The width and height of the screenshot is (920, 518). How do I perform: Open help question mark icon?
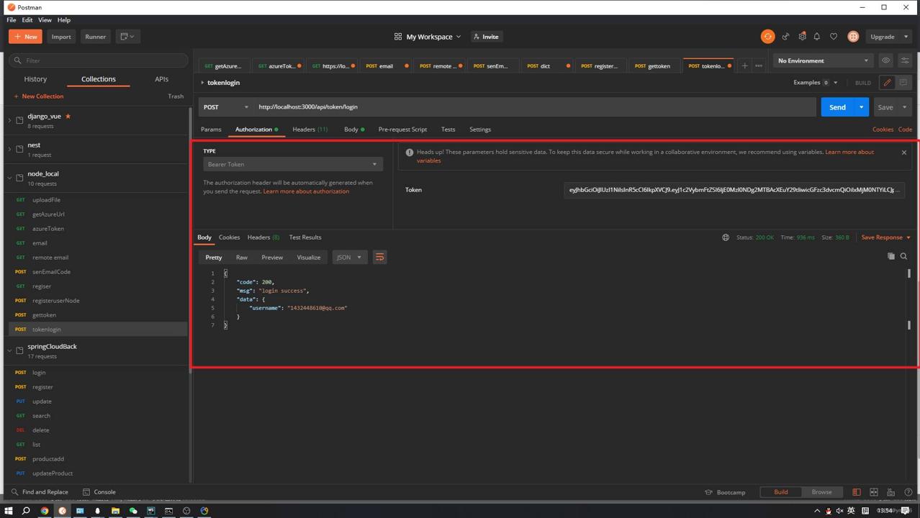pos(908,492)
